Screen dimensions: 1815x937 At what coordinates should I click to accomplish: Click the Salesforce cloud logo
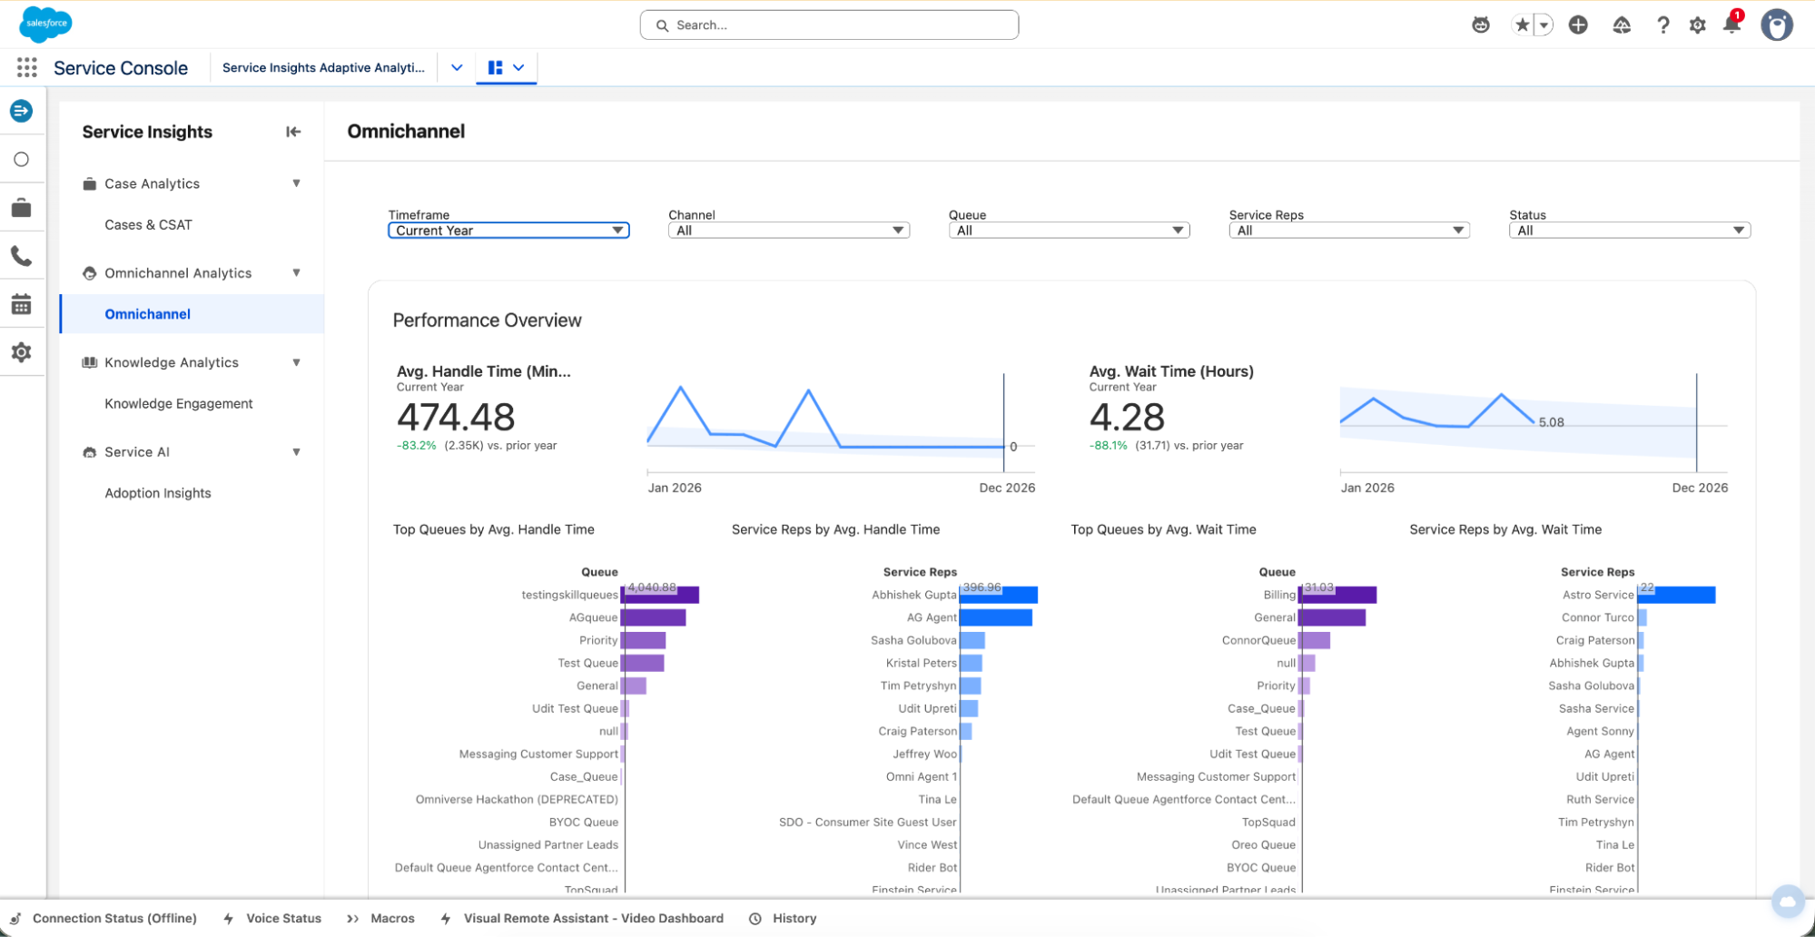coord(45,25)
